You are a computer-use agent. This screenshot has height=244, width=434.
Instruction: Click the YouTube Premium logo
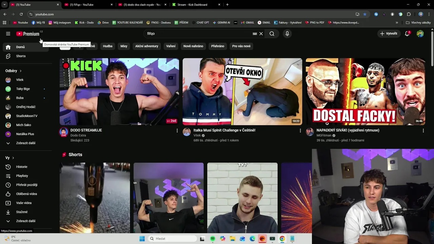[28, 34]
